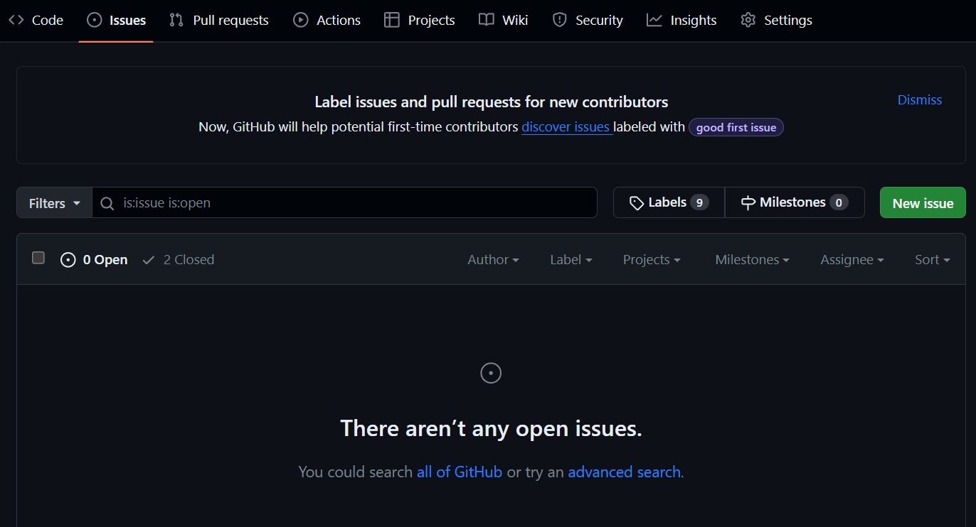Create a New issue
Viewport: 976px width, 527px height.
(x=923, y=202)
